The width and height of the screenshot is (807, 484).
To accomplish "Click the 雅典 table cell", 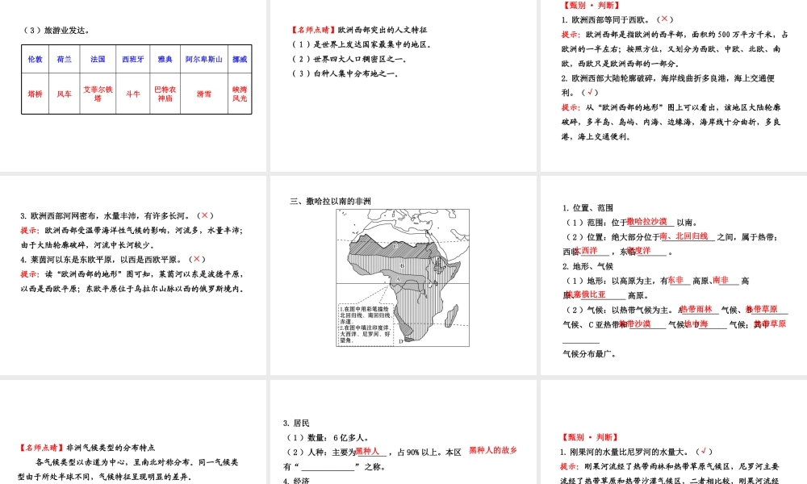I will 165,59.
